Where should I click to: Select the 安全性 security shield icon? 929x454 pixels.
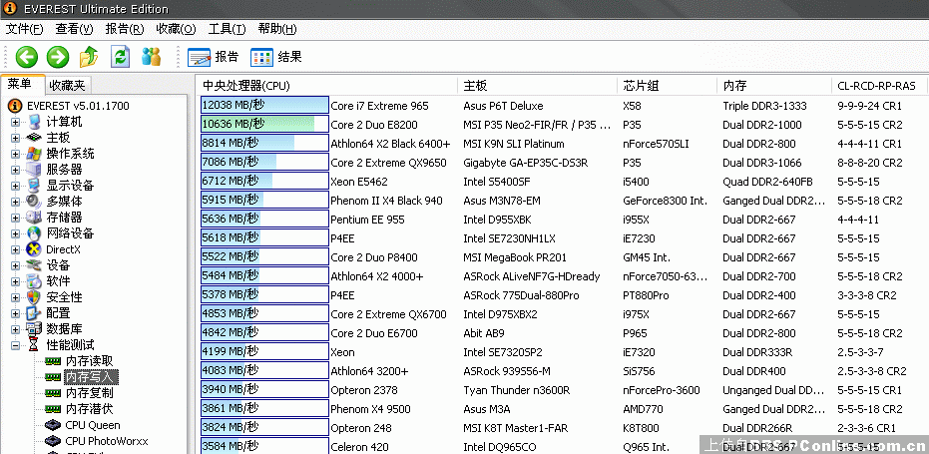click(x=35, y=297)
